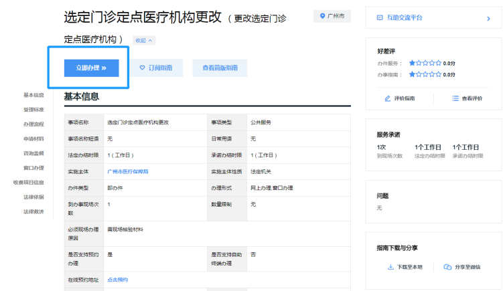
Task: Go to 办理流程 in side navigation
Action: 33,124
